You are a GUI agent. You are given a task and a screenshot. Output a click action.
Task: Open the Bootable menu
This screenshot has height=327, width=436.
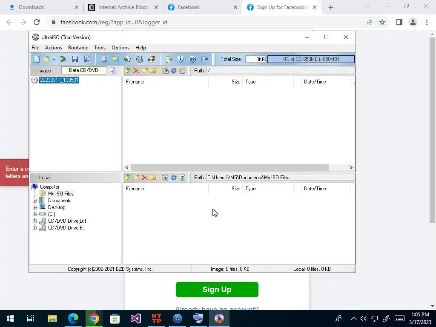(x=78, y=48)
